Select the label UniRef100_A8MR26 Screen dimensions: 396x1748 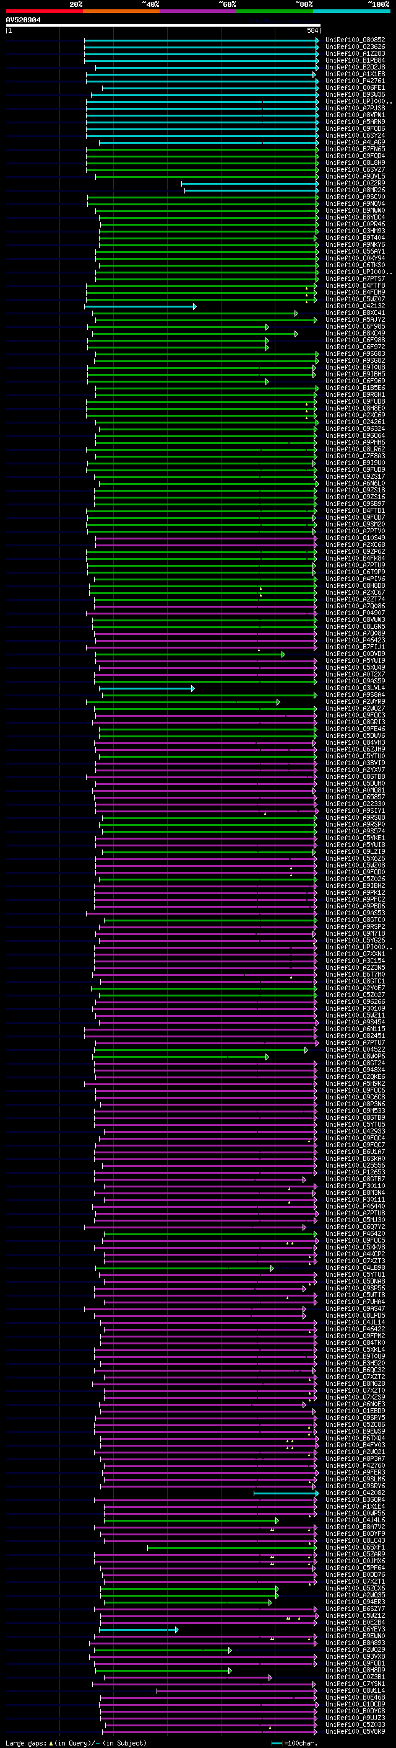[355, 190]
